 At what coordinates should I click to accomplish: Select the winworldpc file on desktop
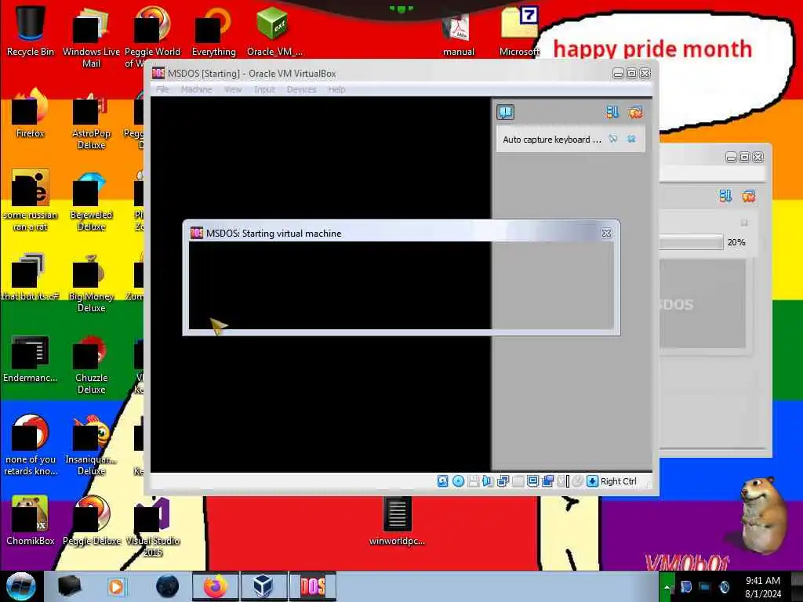click(397, 520)
